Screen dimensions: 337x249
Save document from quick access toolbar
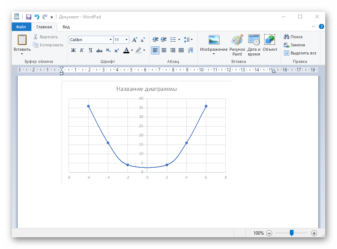coord(29,17)
